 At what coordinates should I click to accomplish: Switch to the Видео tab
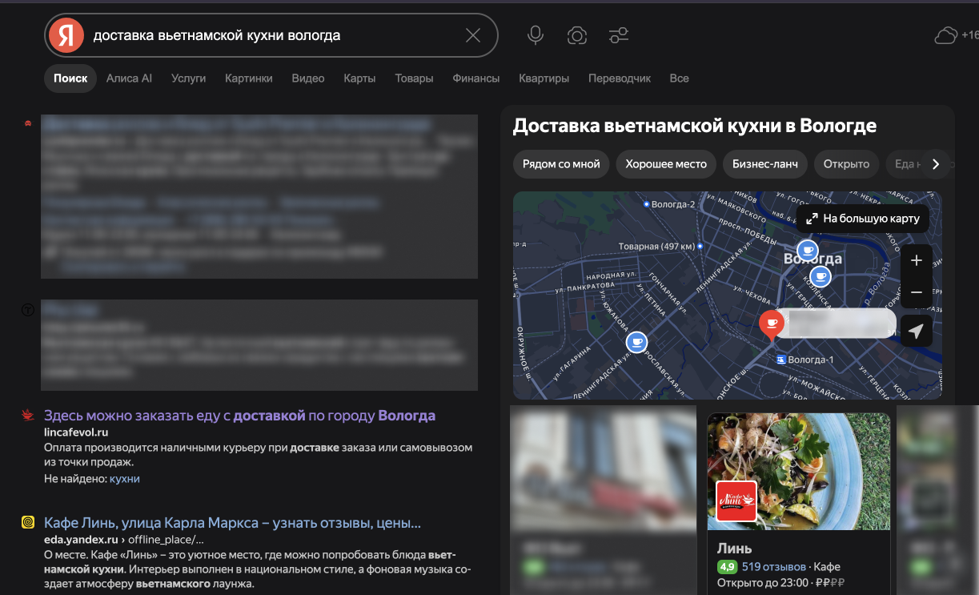[308, 78]
